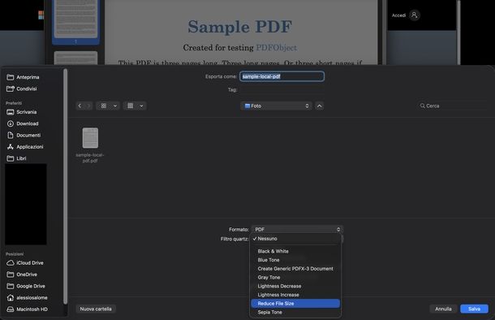Open Macintosh HD location
Image resolution: width=495 pixels, height=320 pixels.
(x=27, y=309)
